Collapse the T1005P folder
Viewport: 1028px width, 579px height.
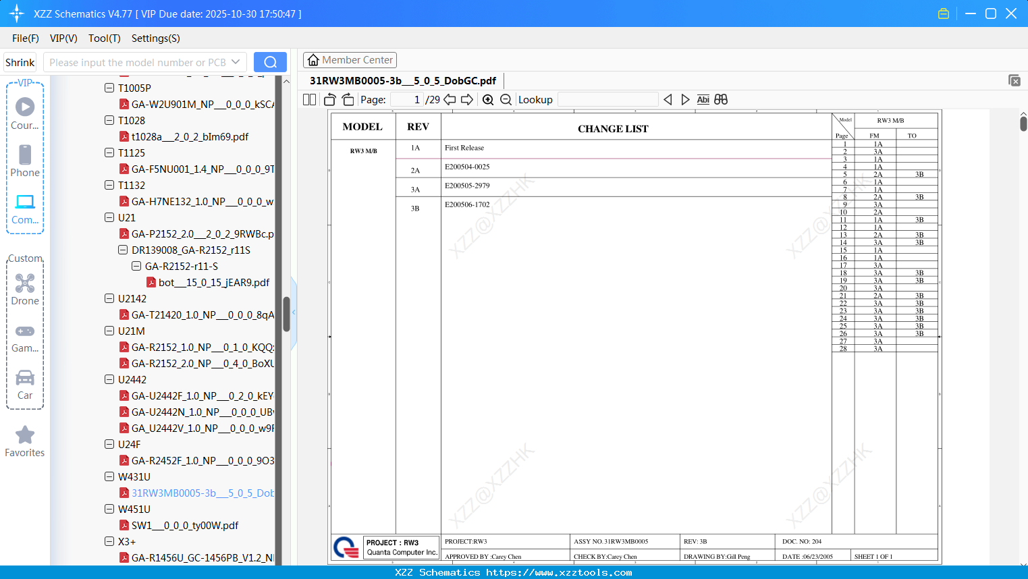109,88
